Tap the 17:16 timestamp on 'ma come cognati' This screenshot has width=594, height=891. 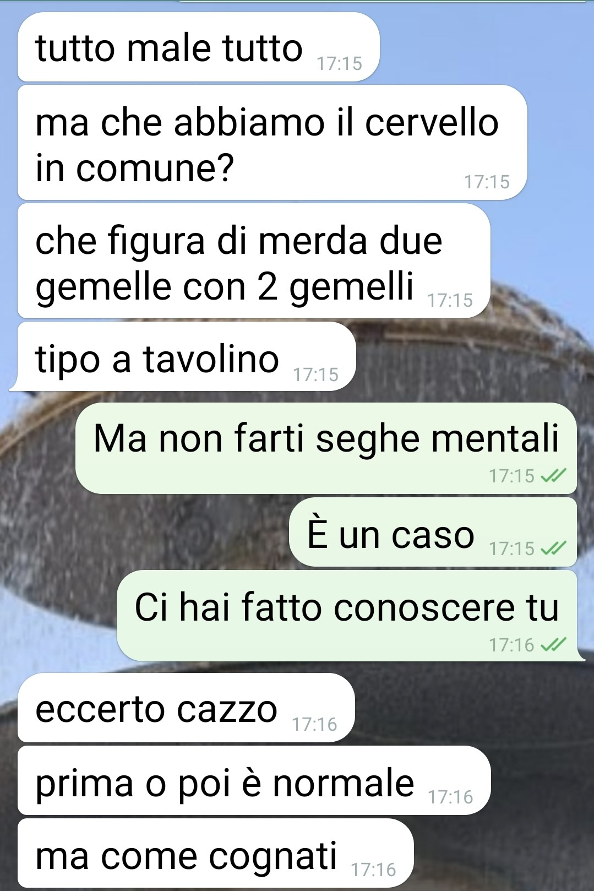click(x=374, y=870)
